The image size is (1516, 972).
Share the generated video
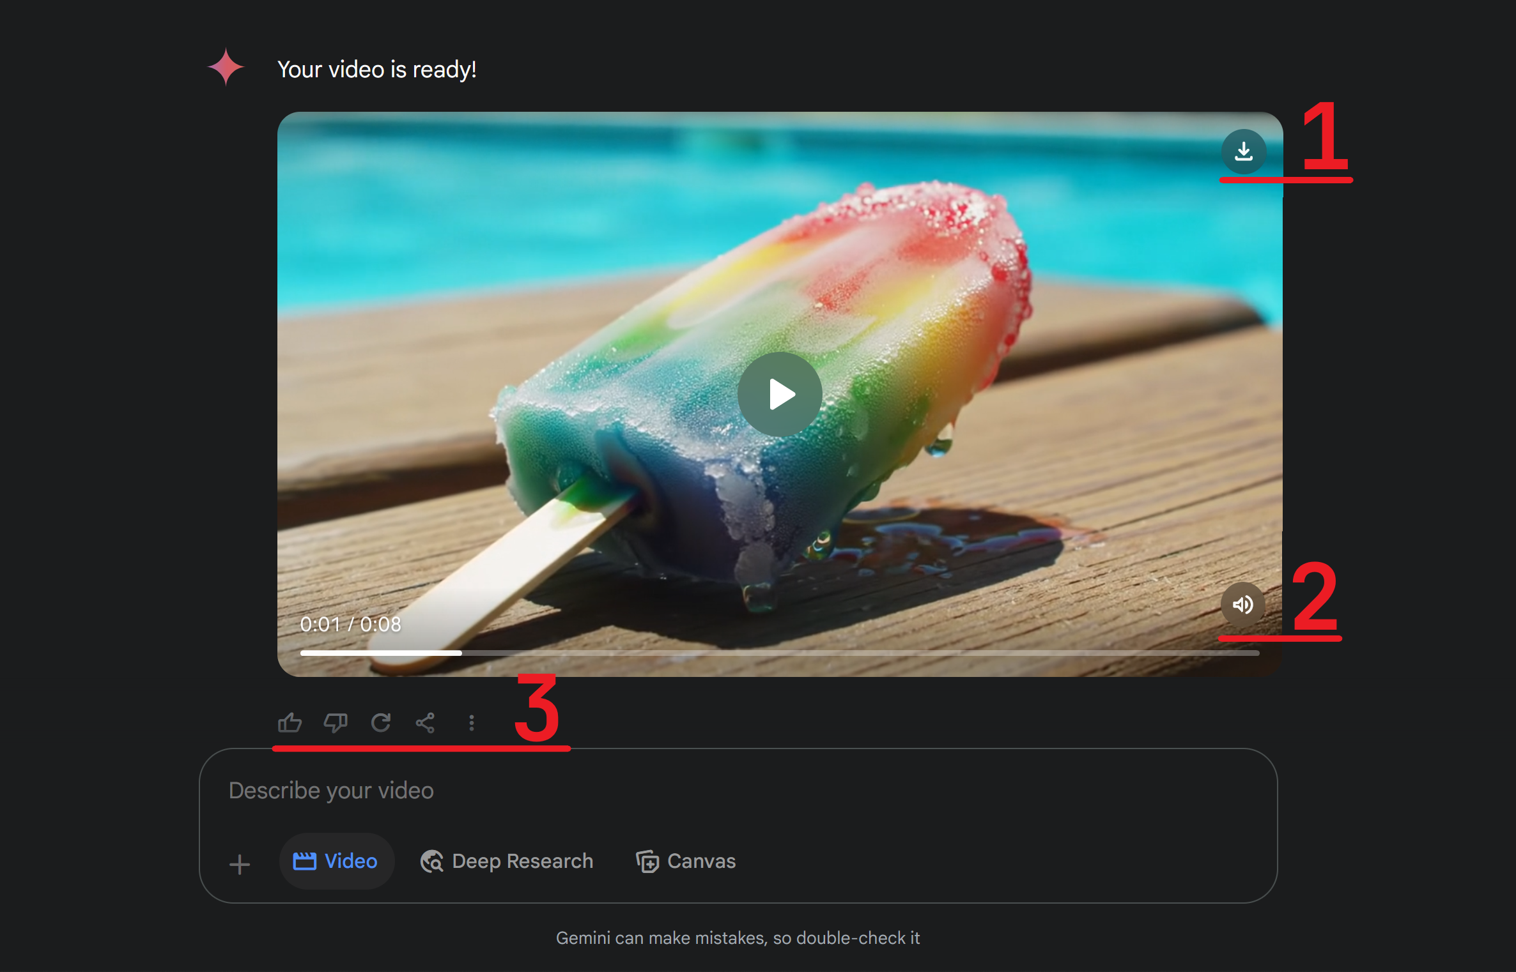point(426,722)
